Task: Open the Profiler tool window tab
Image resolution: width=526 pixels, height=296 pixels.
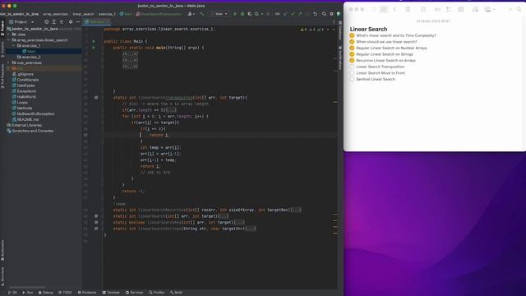Action: (157, 293)
